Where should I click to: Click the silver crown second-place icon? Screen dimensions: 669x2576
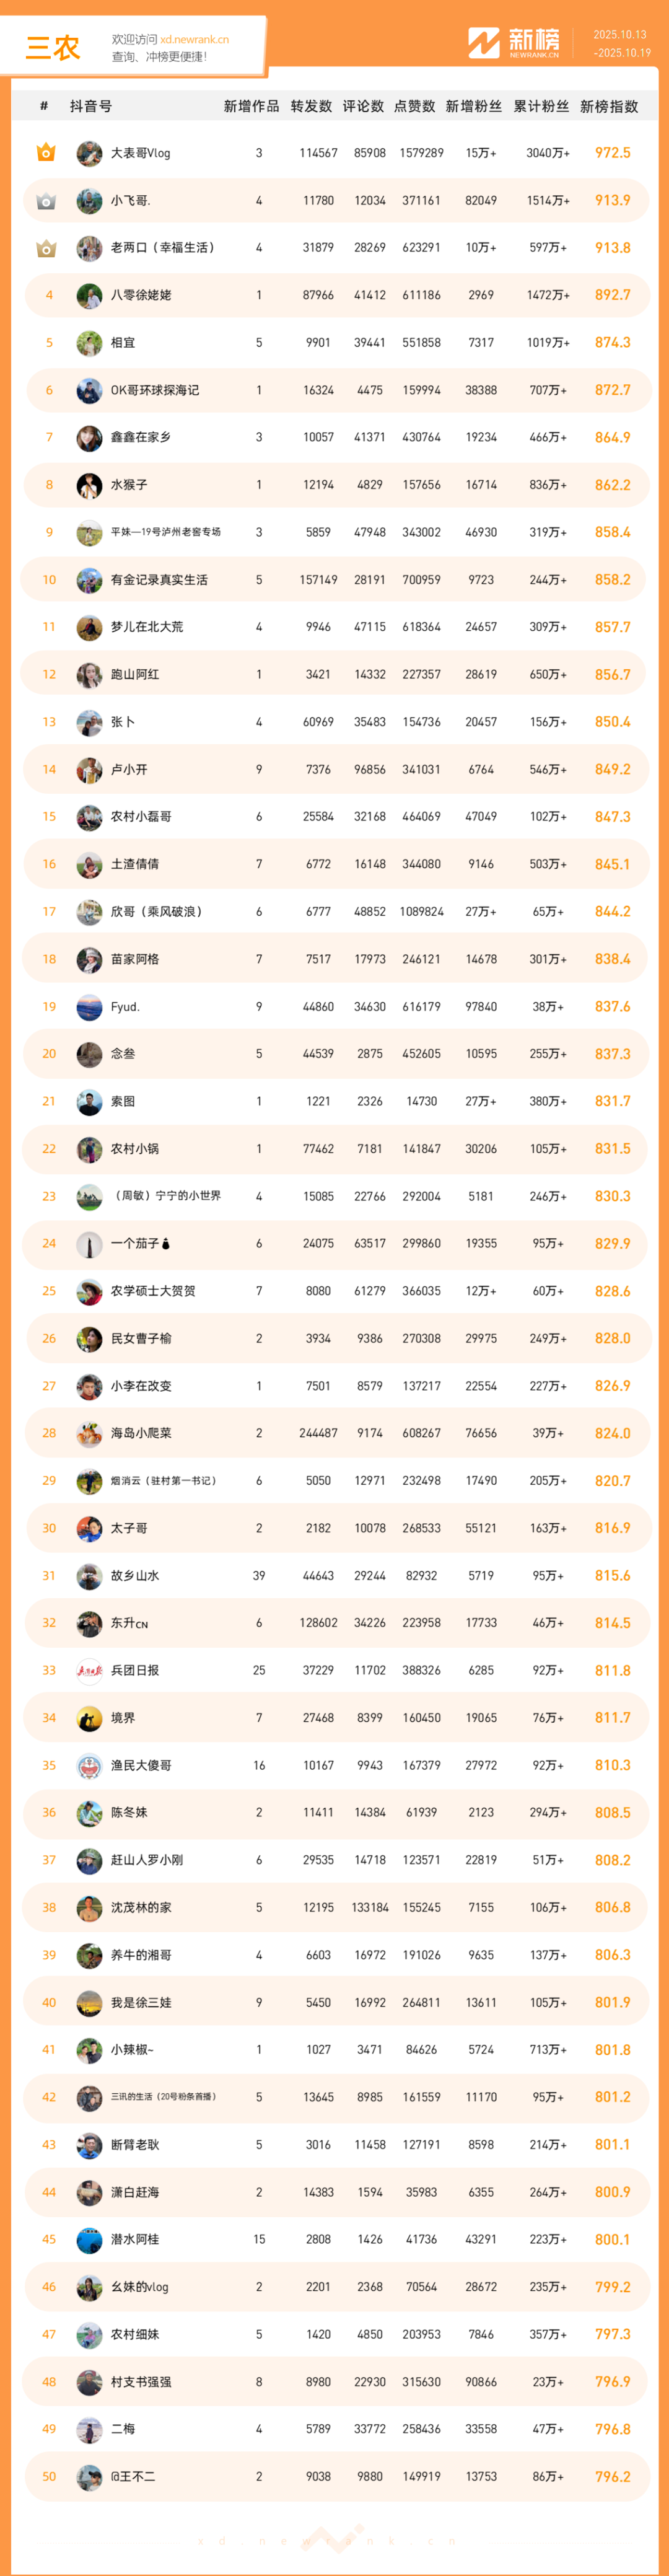tap(46, 201)
